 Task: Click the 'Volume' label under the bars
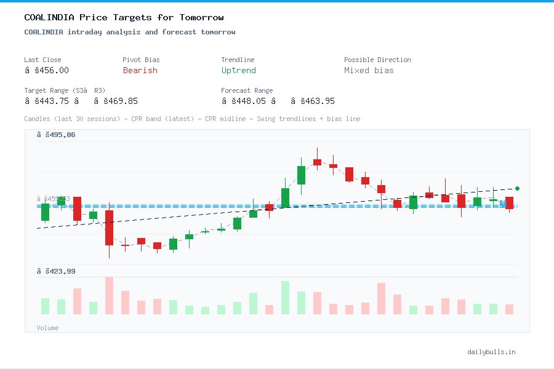(x=47, y=328)
